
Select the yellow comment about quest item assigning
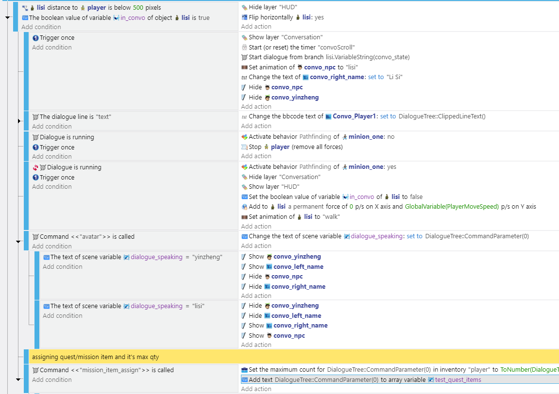(x=146, y=357)
